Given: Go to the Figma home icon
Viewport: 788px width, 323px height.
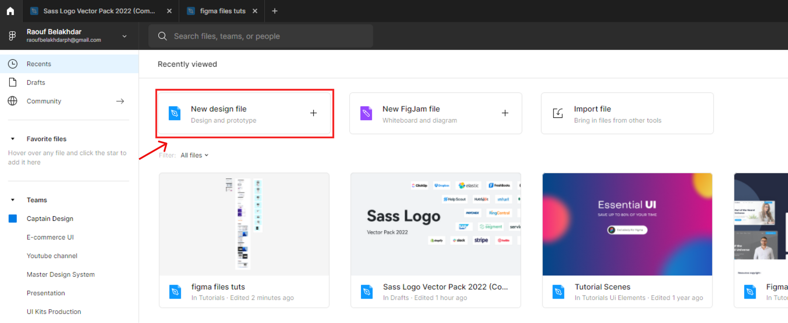Looking at the screenshot, I should [x=11, y=11].
